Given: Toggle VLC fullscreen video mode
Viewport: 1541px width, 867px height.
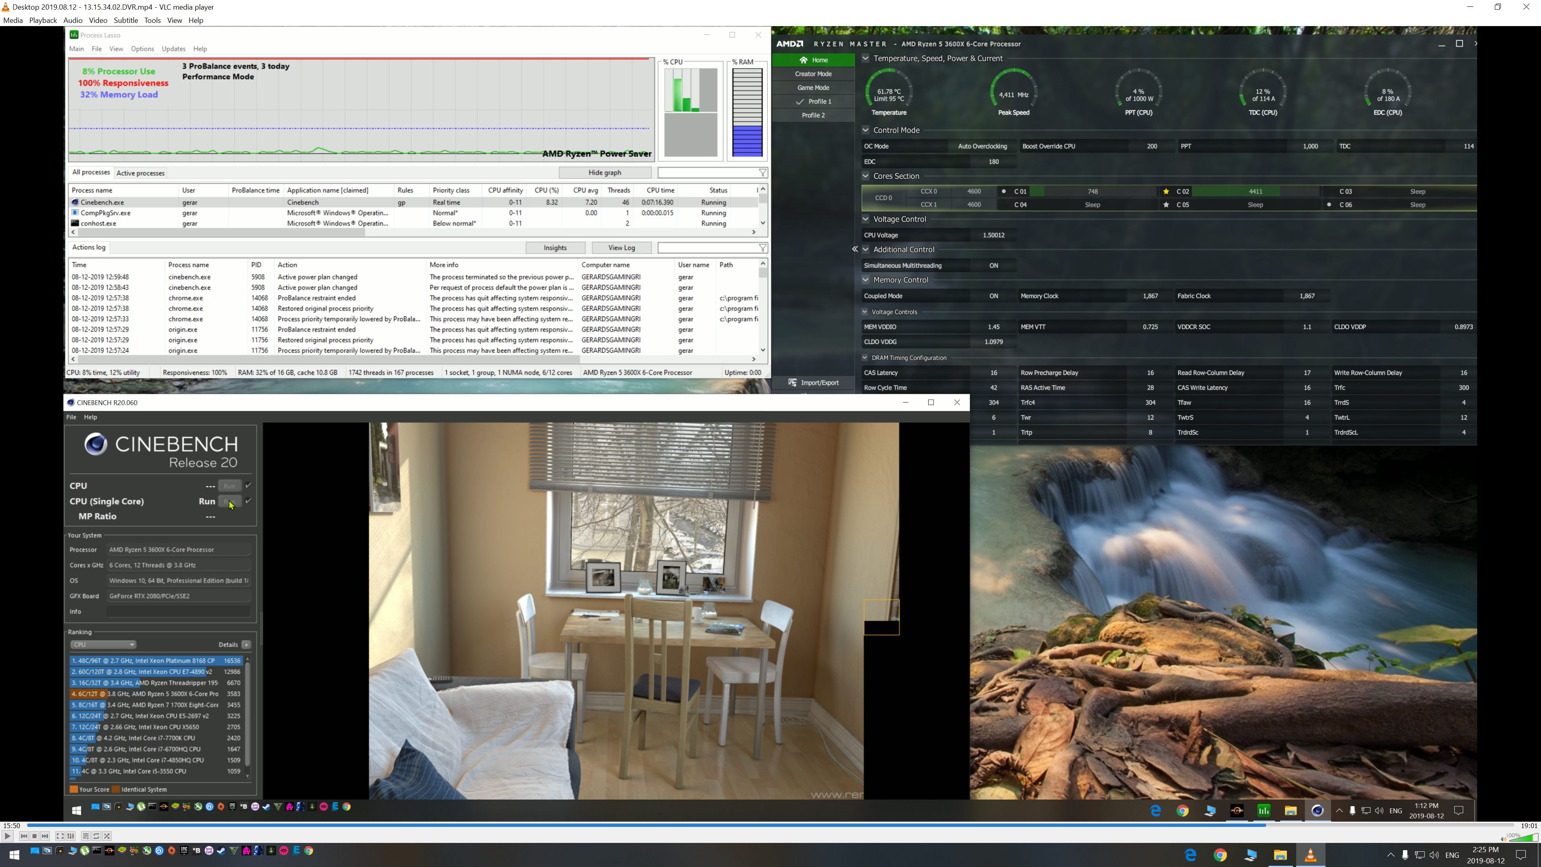Looking at the screenshot, I should pos(60,836).
